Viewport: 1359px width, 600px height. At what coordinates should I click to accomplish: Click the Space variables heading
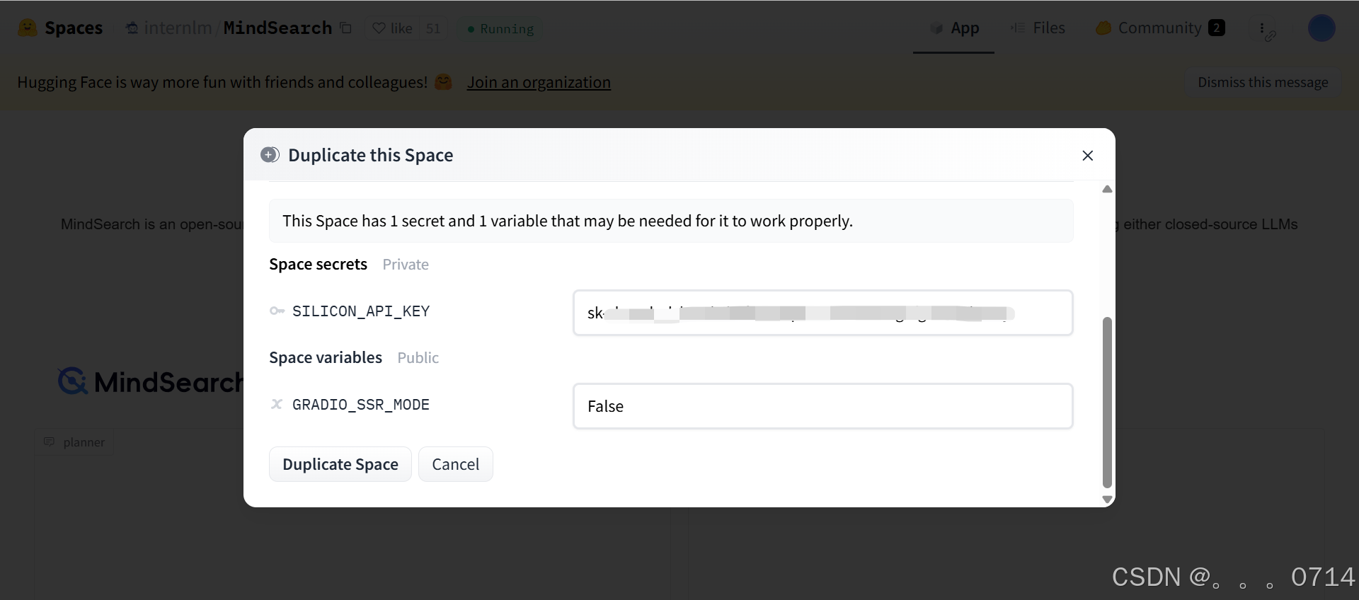[326, 357]
